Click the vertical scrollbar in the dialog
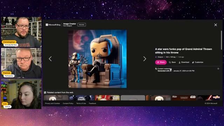 pyautogui.click(x=222, y=40)
